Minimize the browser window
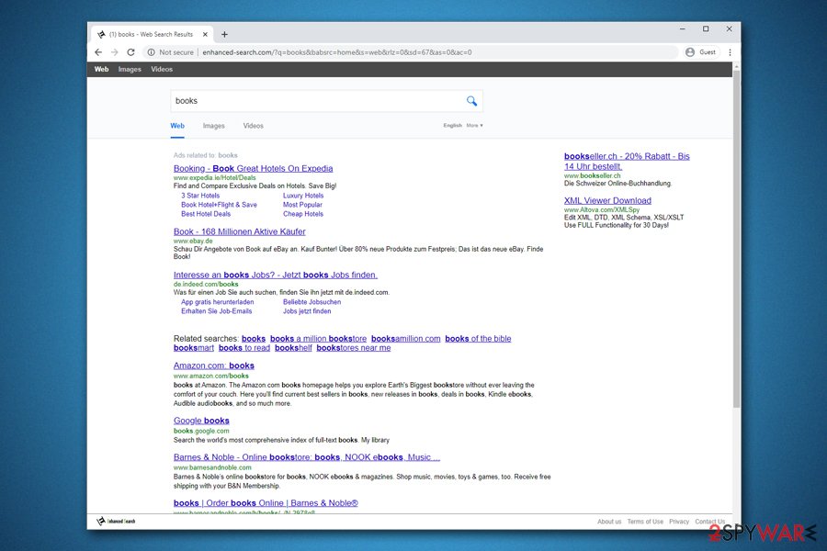The width and height of the screenshot is (827, 551). pos(683,29)
